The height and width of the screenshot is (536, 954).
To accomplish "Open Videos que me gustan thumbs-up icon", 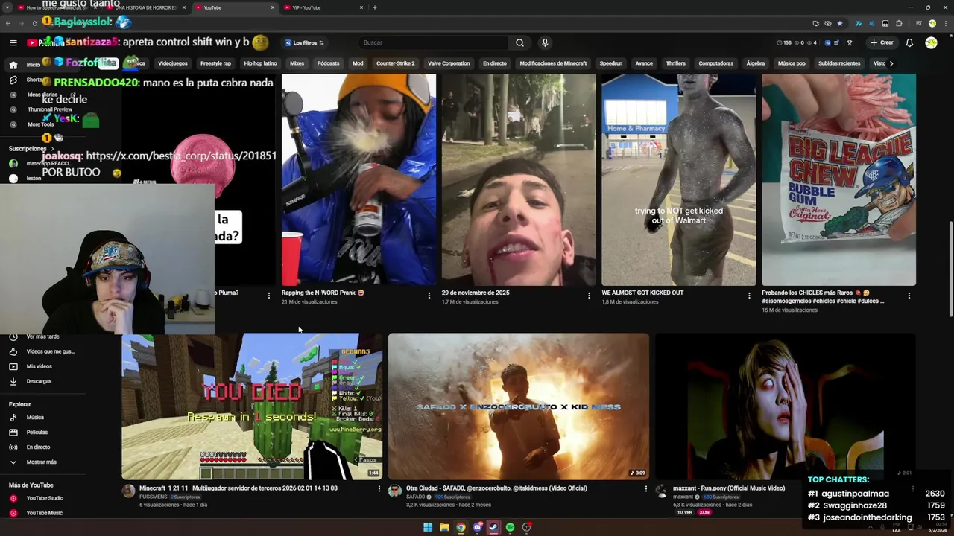I will [x=13, y=351].
